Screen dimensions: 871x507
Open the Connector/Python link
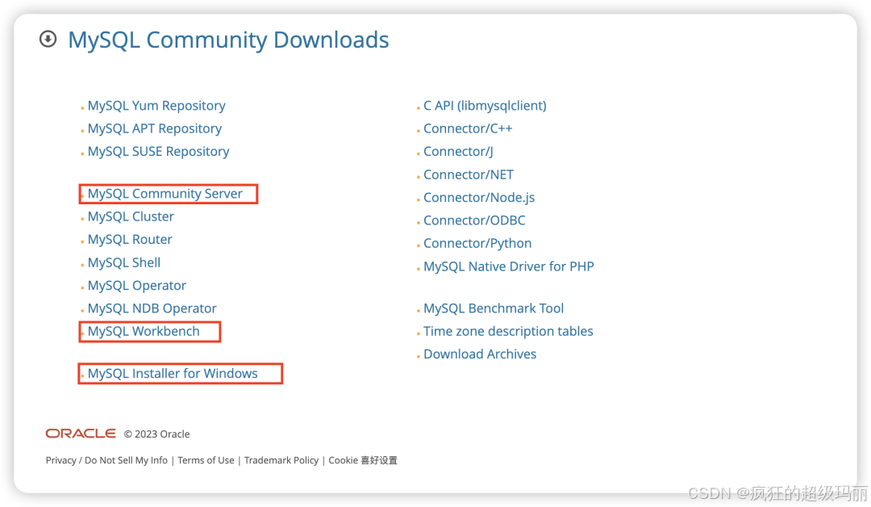point(477,244)
